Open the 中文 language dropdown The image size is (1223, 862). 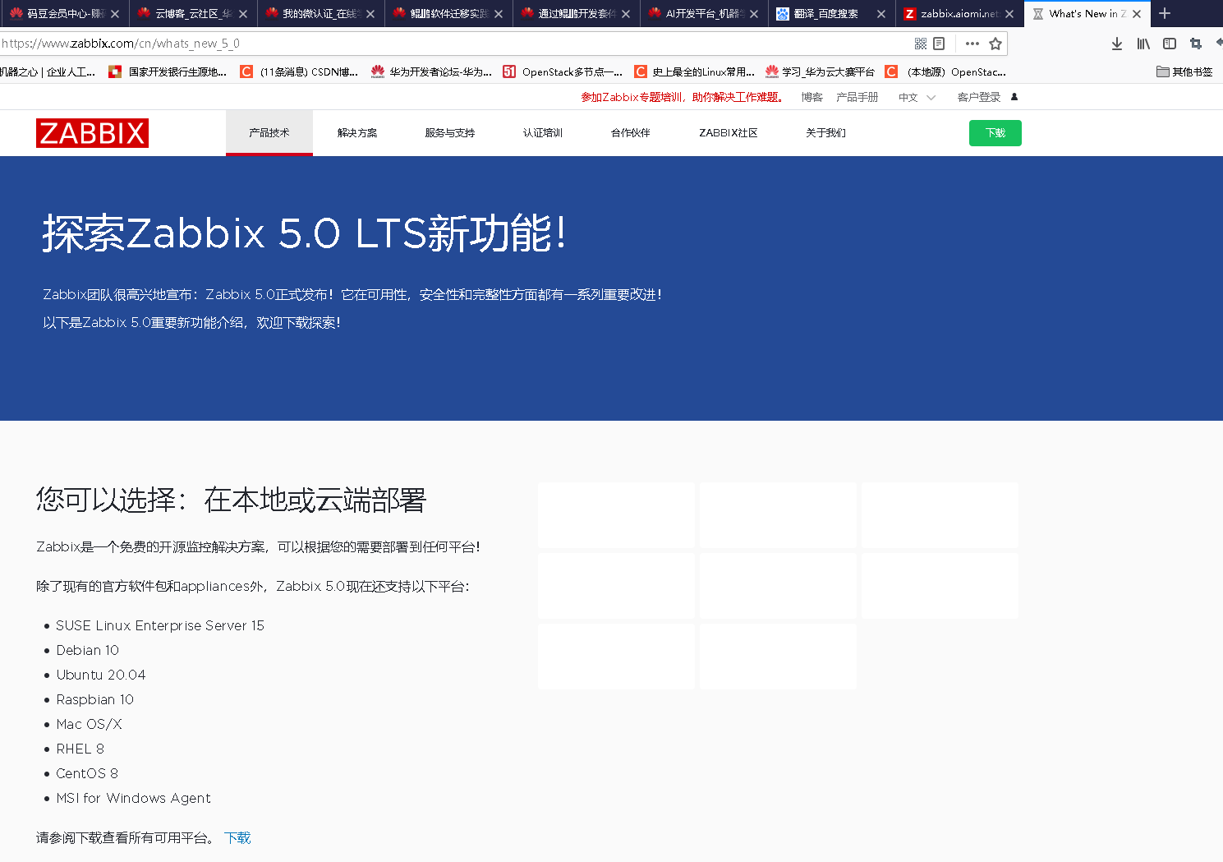pyautogui.click(x=917, y=97)
